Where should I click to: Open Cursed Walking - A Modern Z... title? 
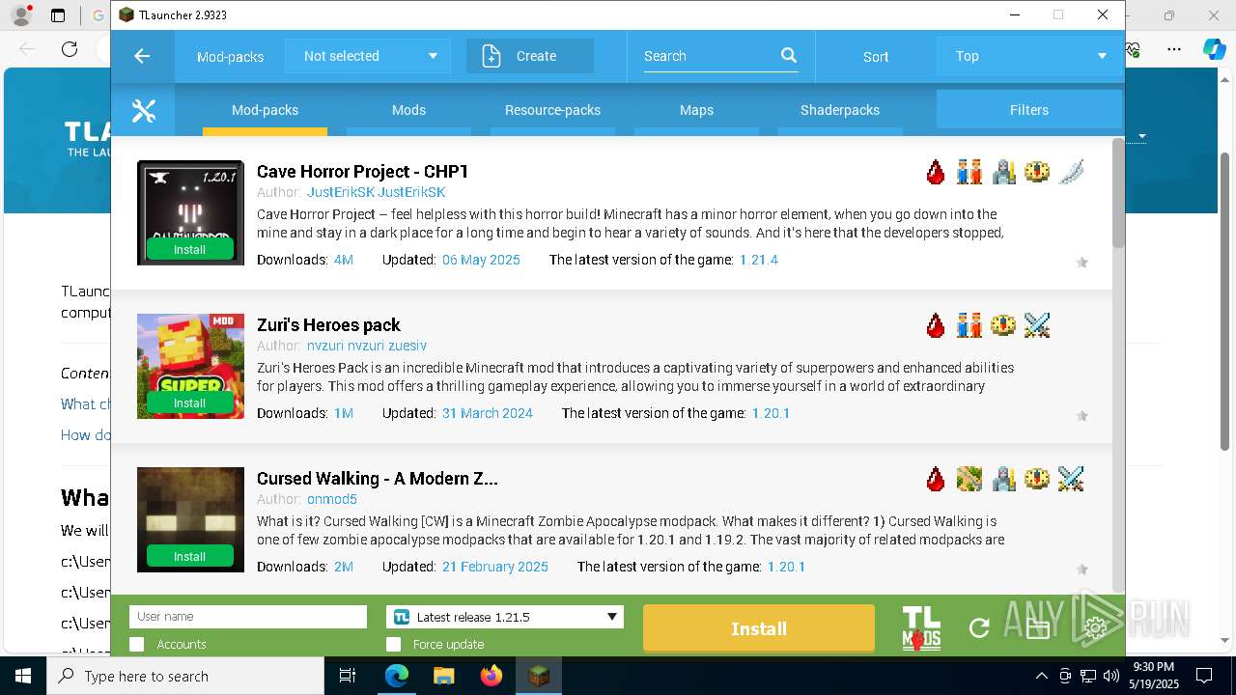click(378, 479)
